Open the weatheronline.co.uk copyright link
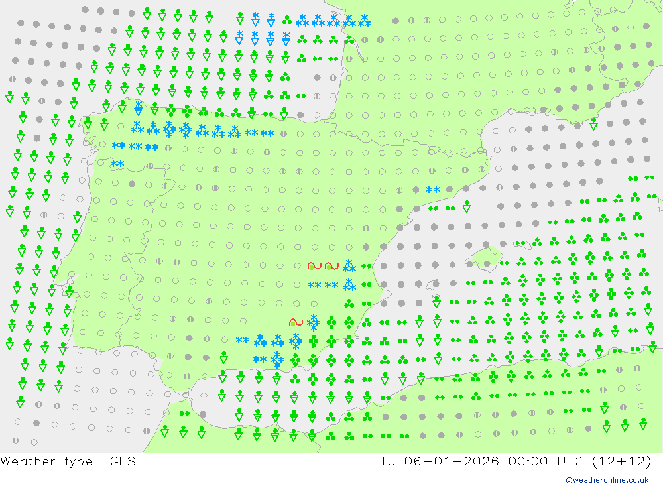The width and height of the screenshot is (663, 486). (x=607, y=480)
